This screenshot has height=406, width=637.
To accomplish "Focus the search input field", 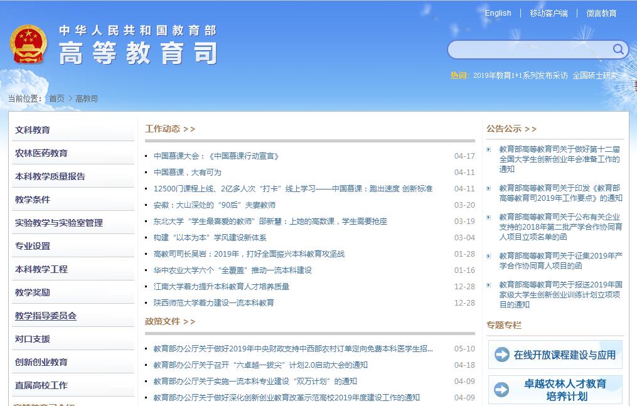I will coord(527,50).
